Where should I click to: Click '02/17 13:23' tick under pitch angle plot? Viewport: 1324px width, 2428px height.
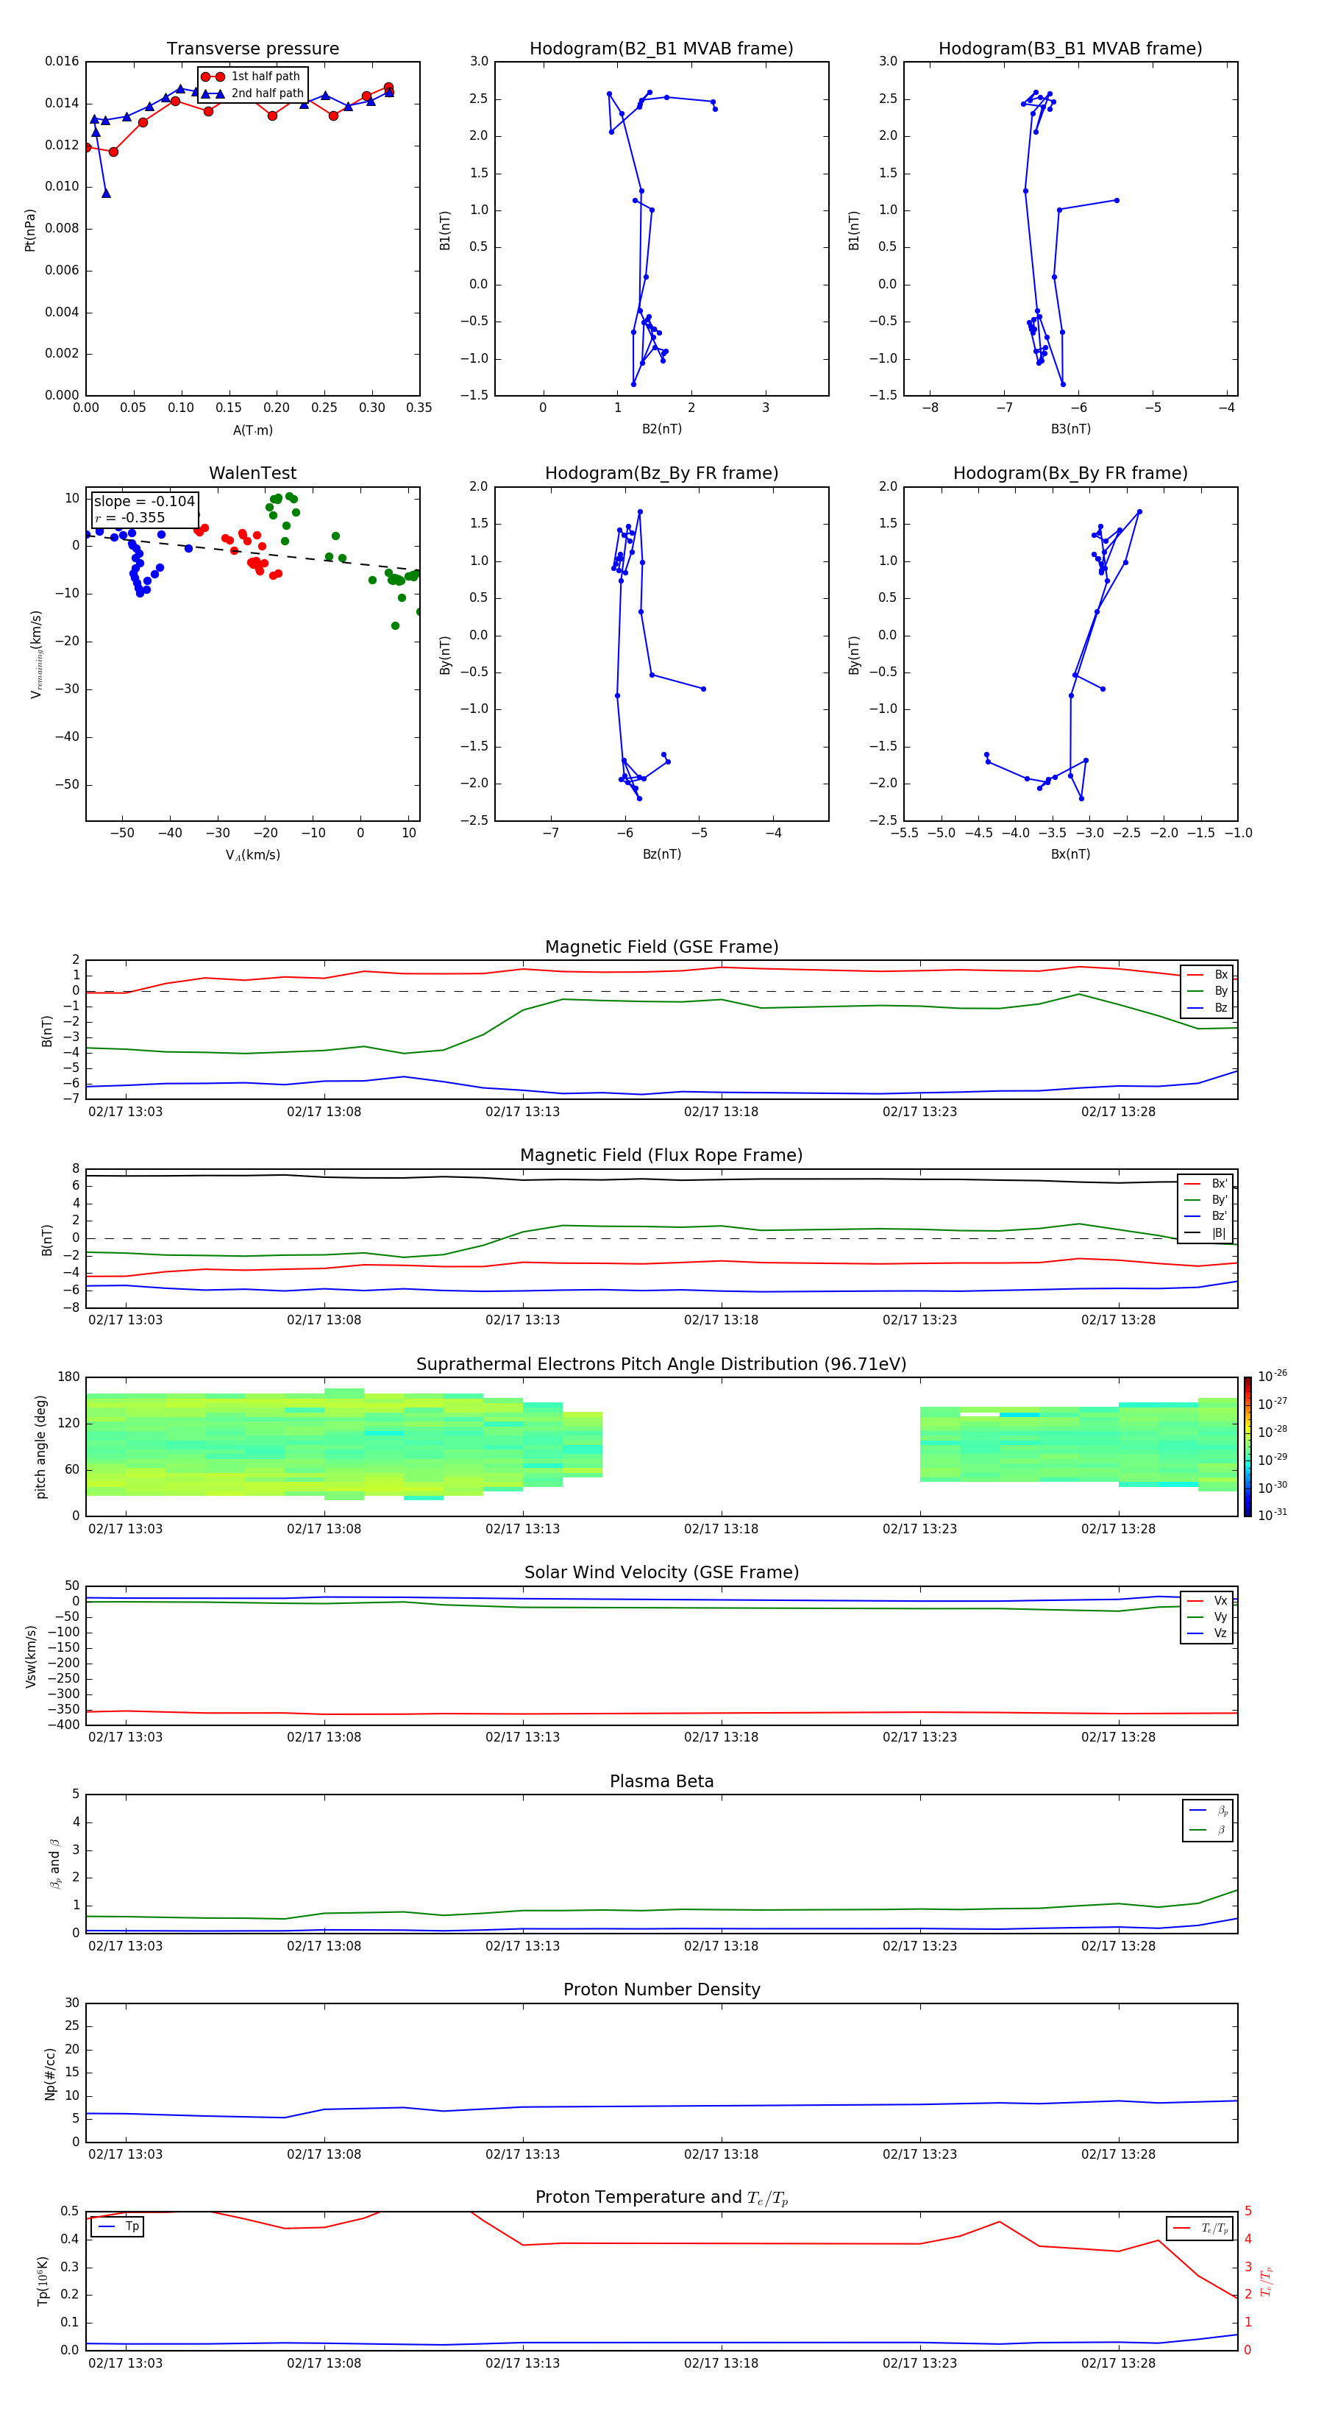[919, 1529]
